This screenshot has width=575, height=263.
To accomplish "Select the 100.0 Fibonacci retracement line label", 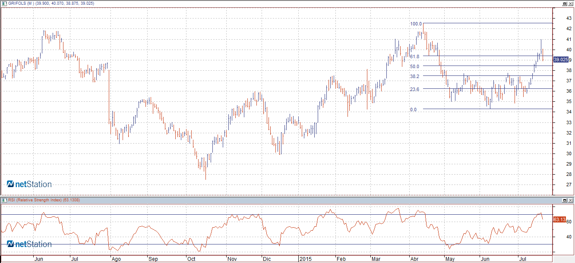I will tap(416, 24).
